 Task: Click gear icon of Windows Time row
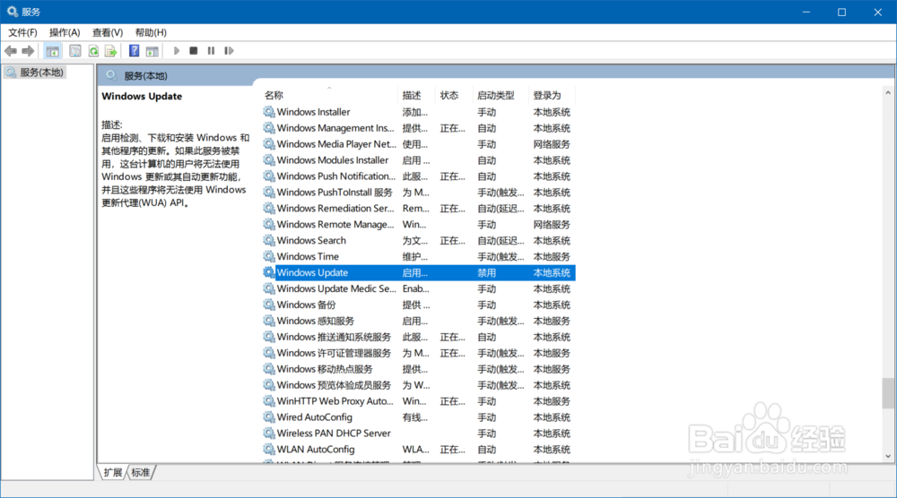269,256
